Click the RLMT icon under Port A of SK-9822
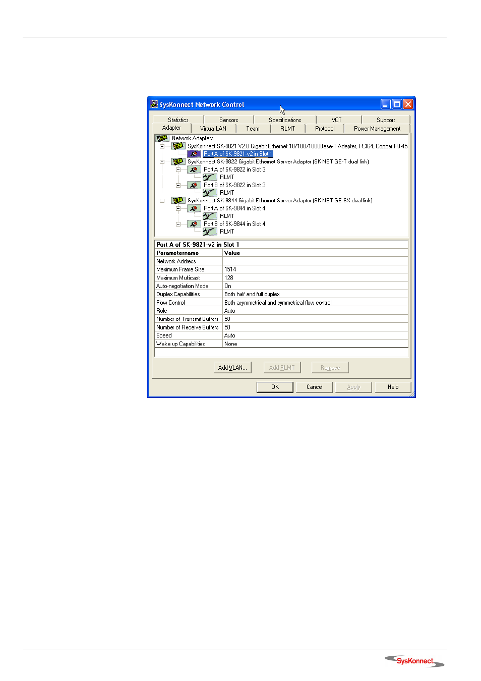This screenshot has height=681, width=481. point(210,177)
